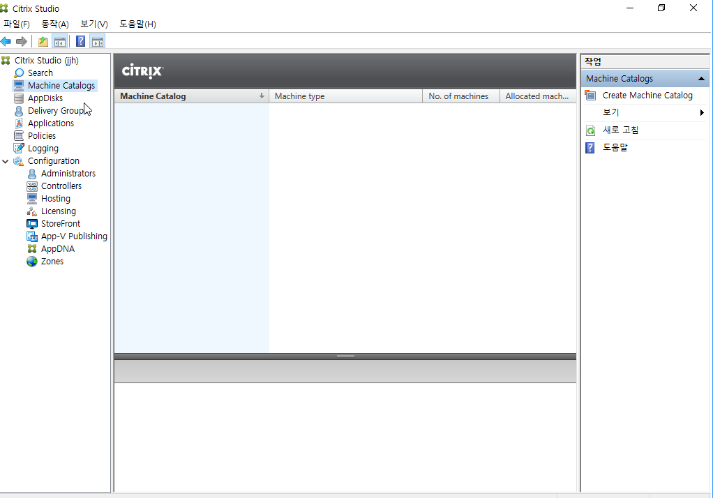Click the Back arrow toolbar icon
This screenshot has height=498, width=713.
[6, 42]
